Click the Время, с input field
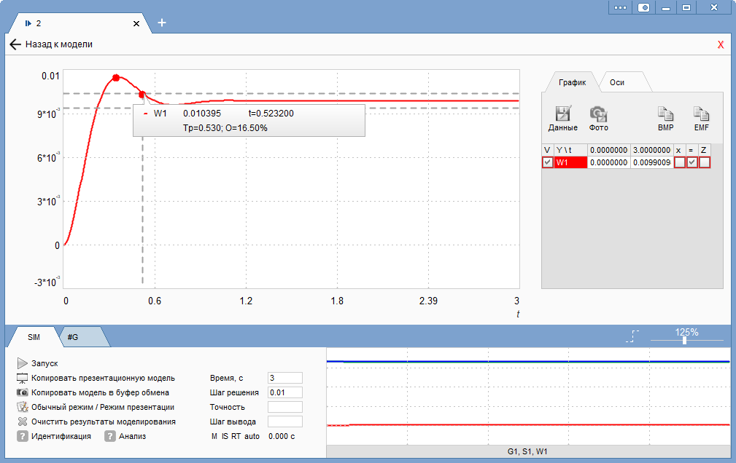Screen dimensions: 736x463 (x=285, y=378)
